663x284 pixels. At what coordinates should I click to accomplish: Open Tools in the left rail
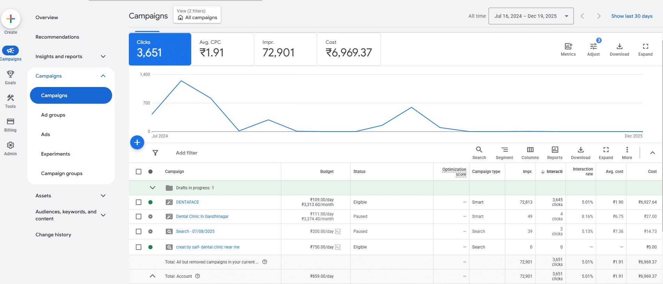coord(10,98)
